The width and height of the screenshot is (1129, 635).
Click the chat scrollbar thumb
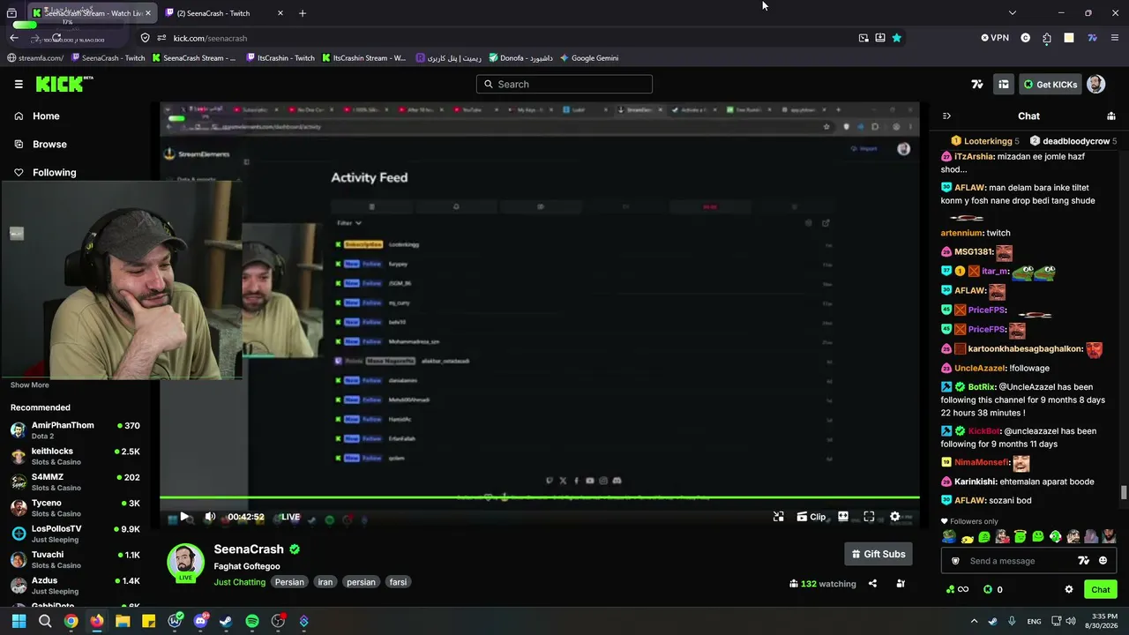(1123, 493)
